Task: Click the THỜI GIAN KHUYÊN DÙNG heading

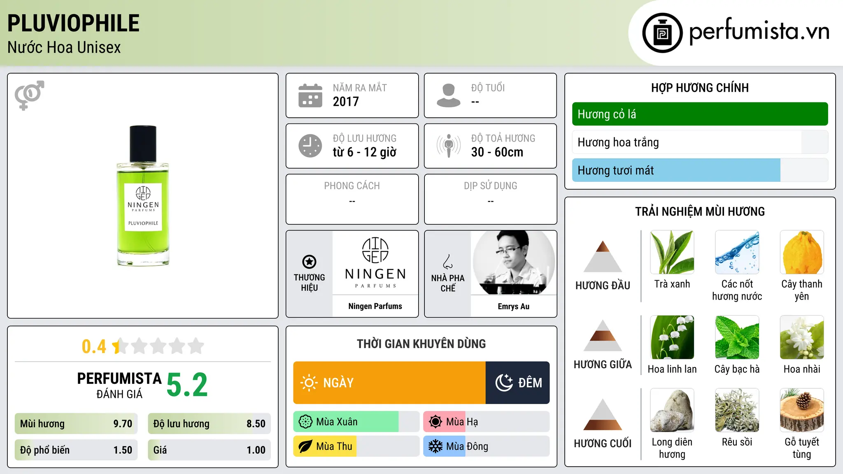Action: tap(421, 344)
